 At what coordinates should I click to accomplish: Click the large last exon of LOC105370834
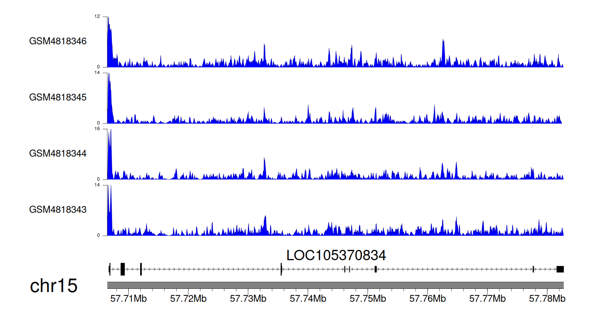coord(560,269)
